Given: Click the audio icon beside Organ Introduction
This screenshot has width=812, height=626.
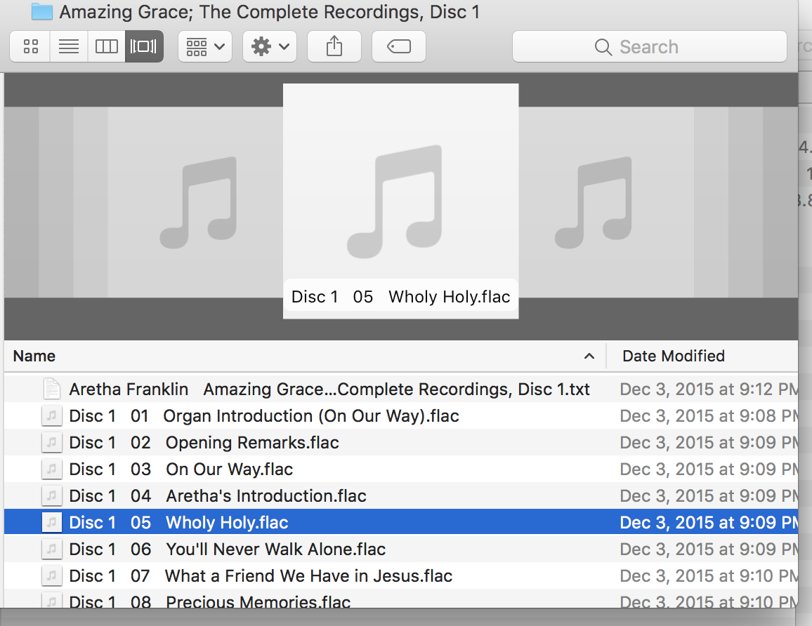Looking at the screenshot, I should [52, 416].
